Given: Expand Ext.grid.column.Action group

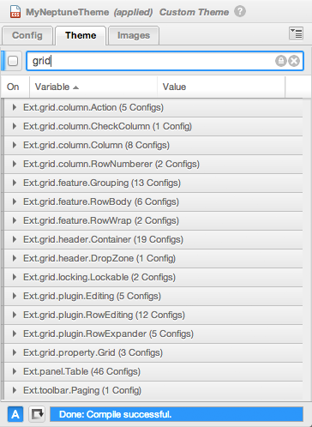Looking at the screenshot, I should [x=15, y=107].
